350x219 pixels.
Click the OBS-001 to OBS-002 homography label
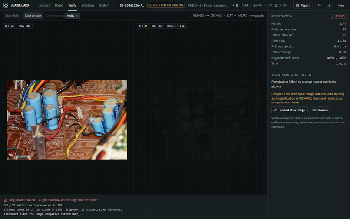(228, 15)
